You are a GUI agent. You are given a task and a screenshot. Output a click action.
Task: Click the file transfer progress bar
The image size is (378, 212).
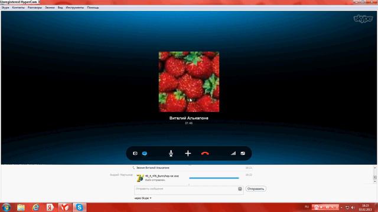[x=214, y=178]
